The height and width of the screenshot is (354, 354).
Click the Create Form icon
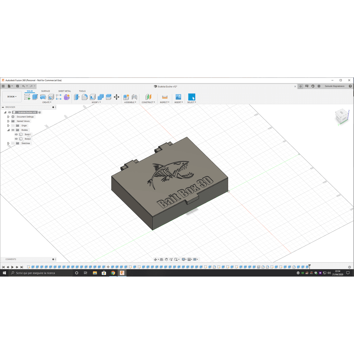click(x=67, y=97)
